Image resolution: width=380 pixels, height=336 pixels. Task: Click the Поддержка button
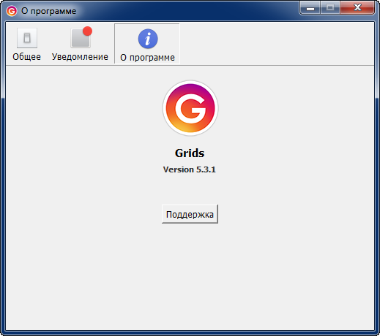[190, 214]
